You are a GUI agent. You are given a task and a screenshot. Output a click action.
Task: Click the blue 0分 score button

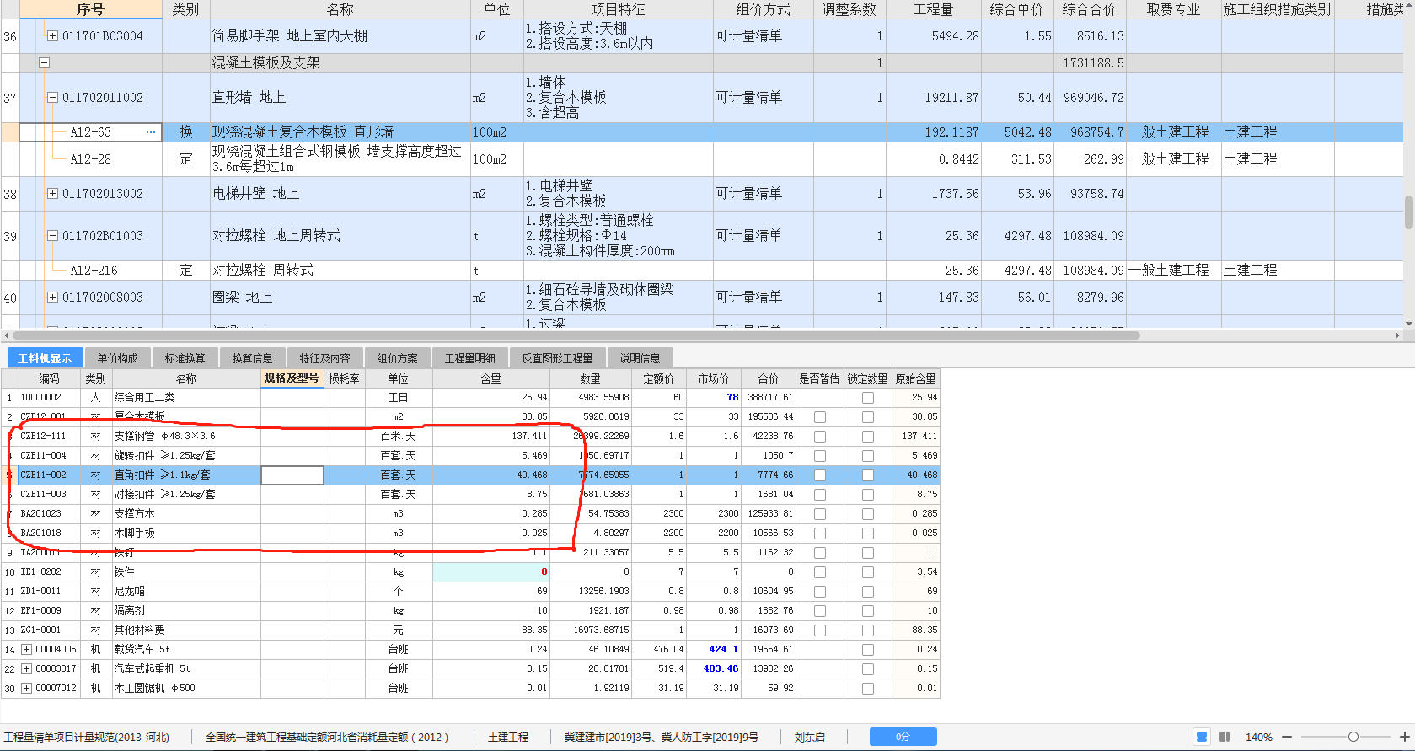pyautogui.click(x=903, y=737)
